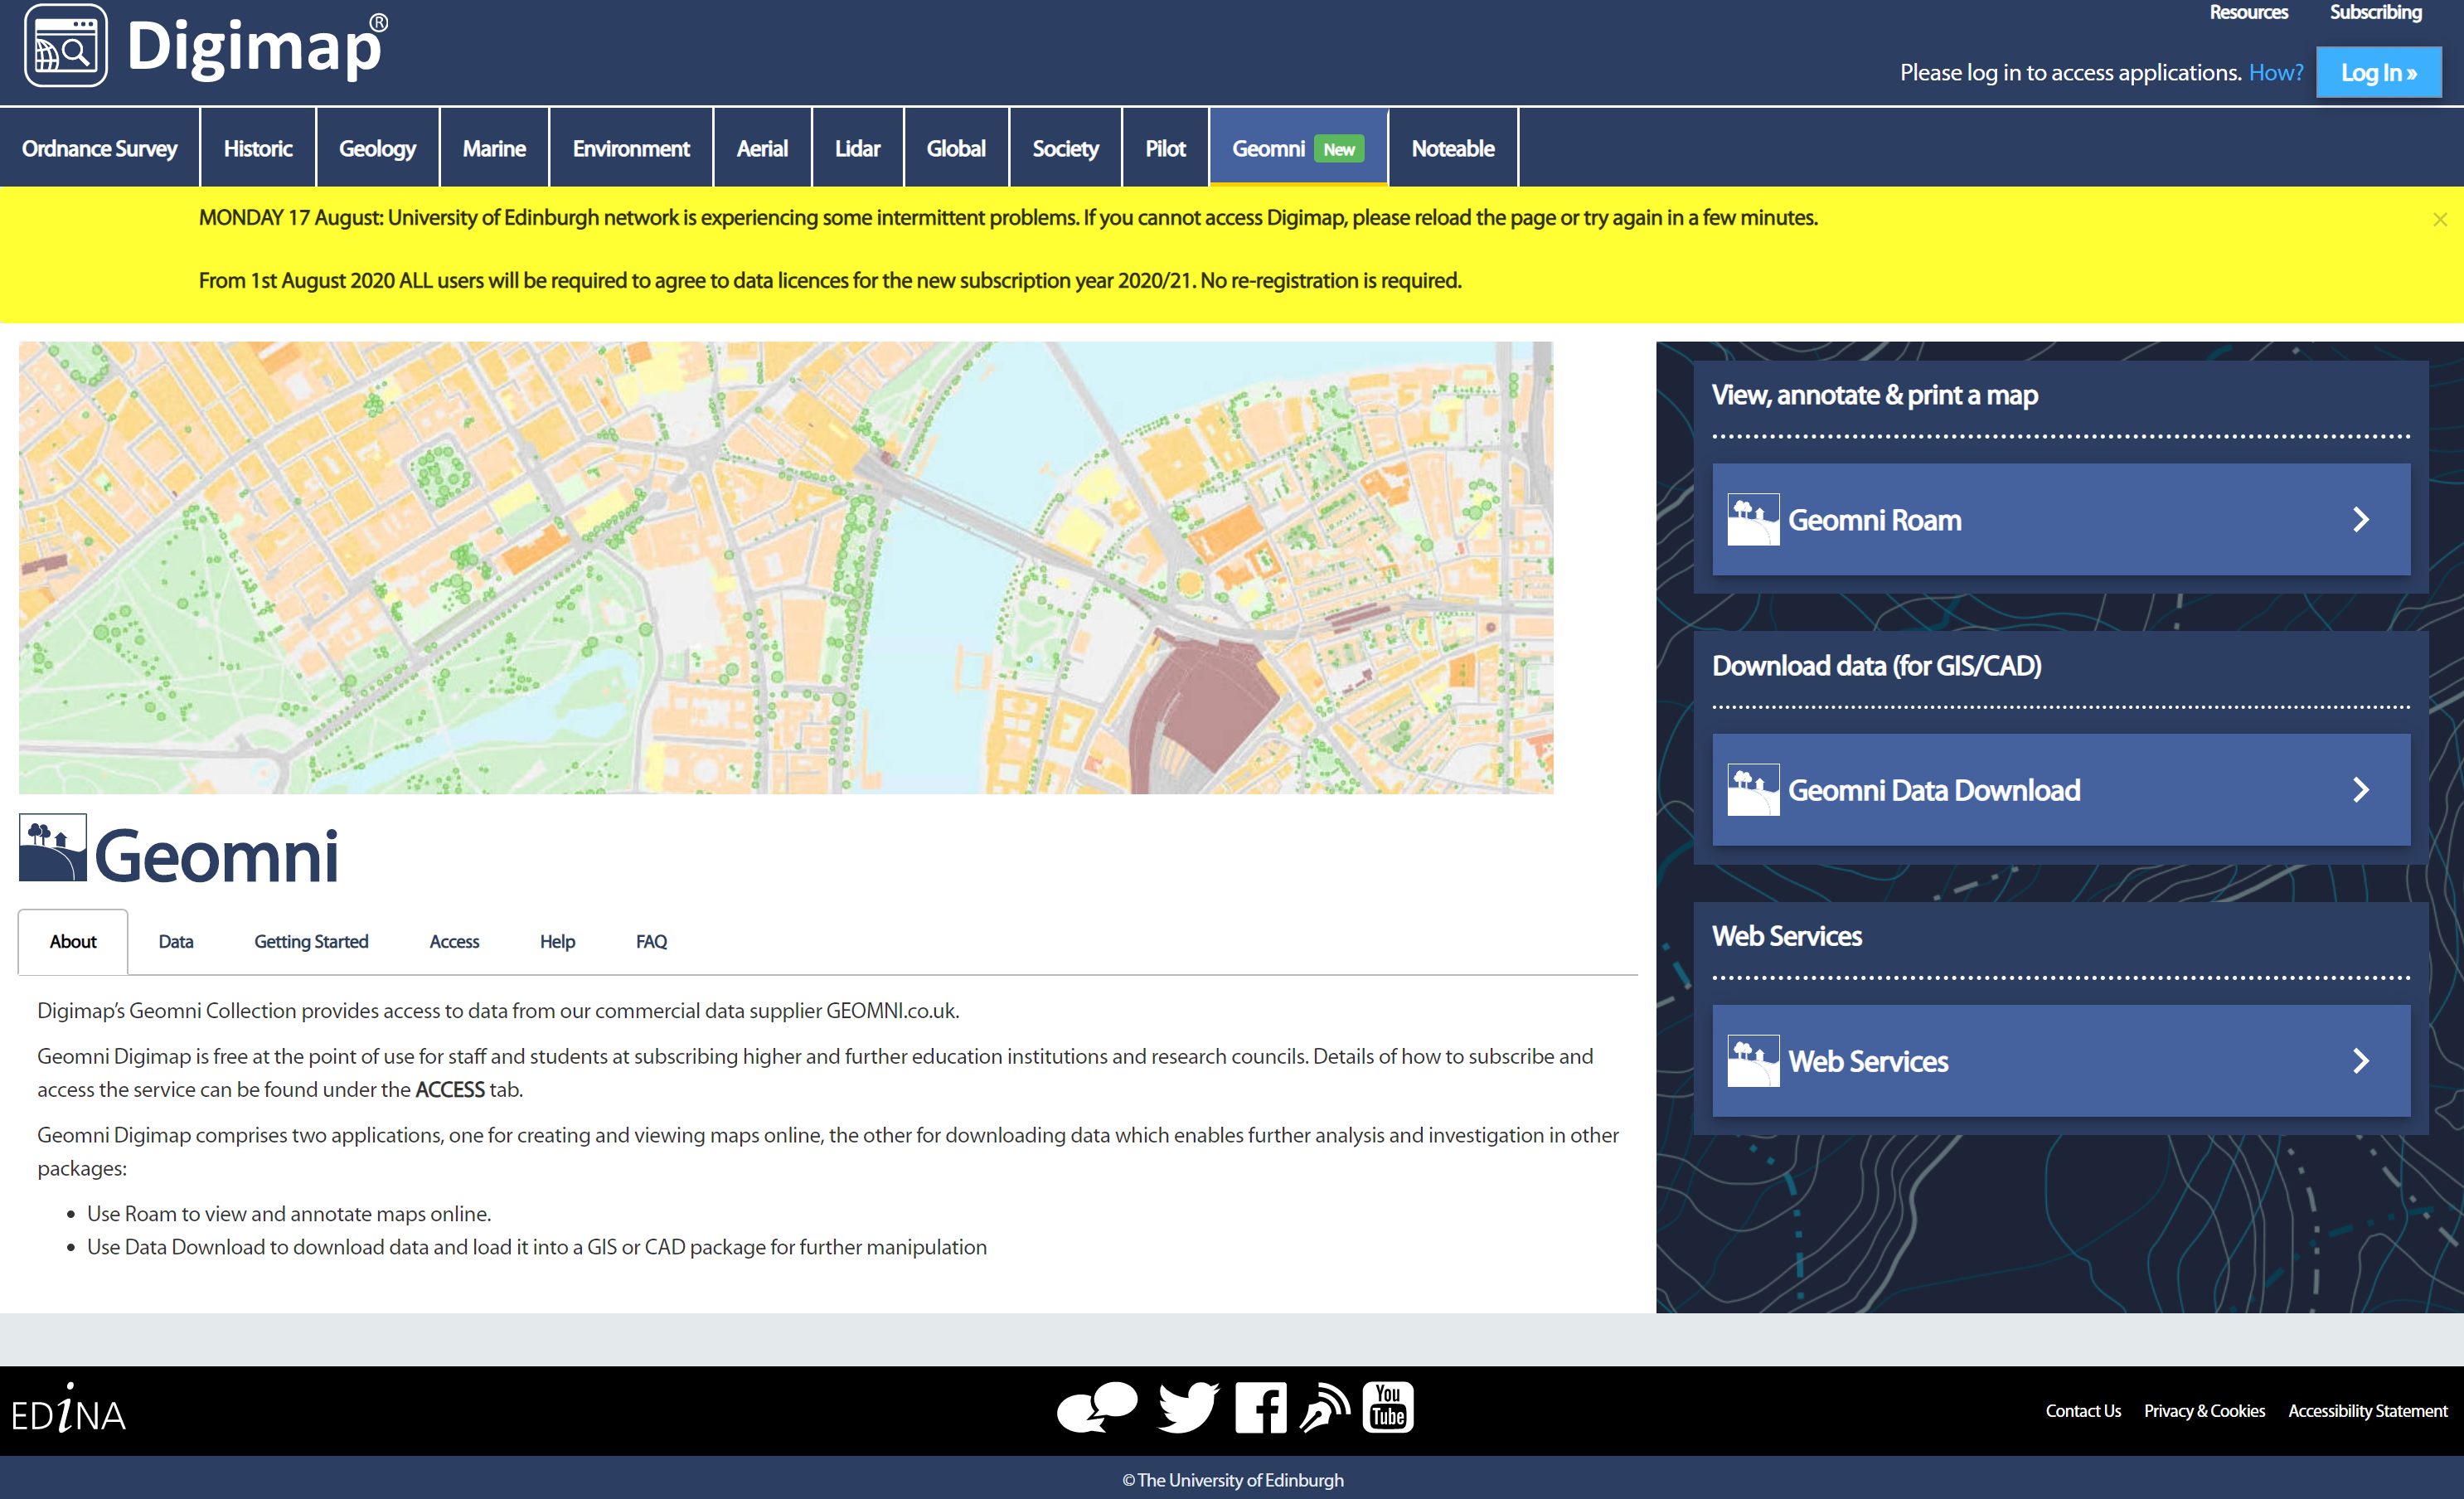Open the Web Services panel button
This screenshot has height=1499, width=2464.
tap(2061, 1061)
